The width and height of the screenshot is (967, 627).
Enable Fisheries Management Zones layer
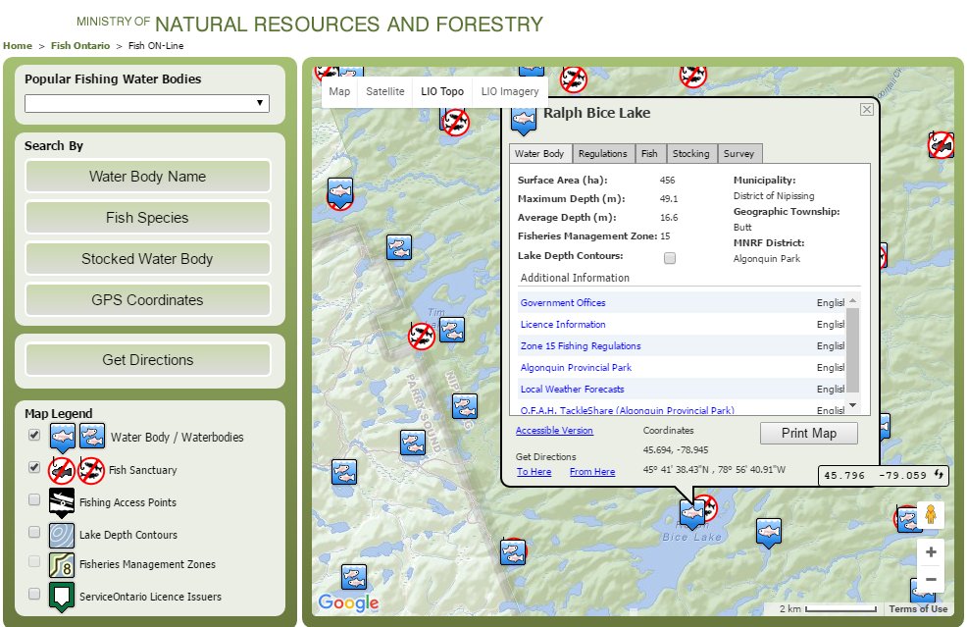pyautogui.click(x=34, y=561)
